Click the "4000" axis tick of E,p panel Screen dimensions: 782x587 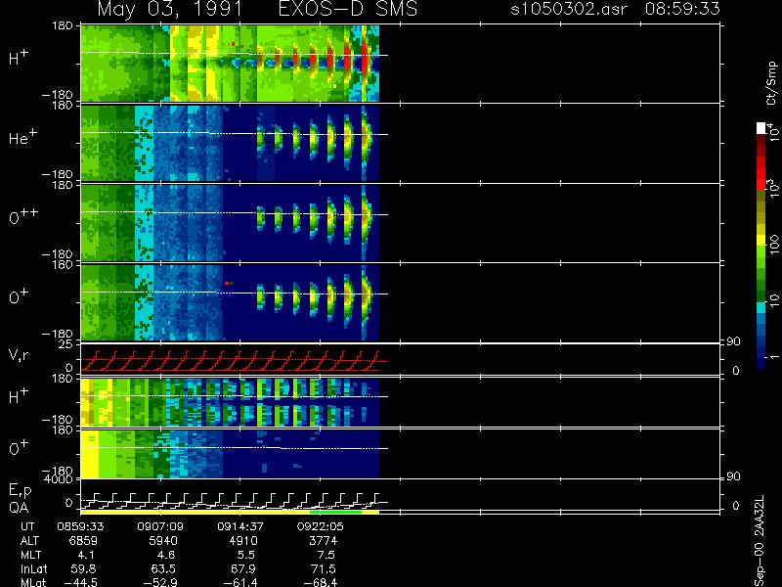click(61, 479)
